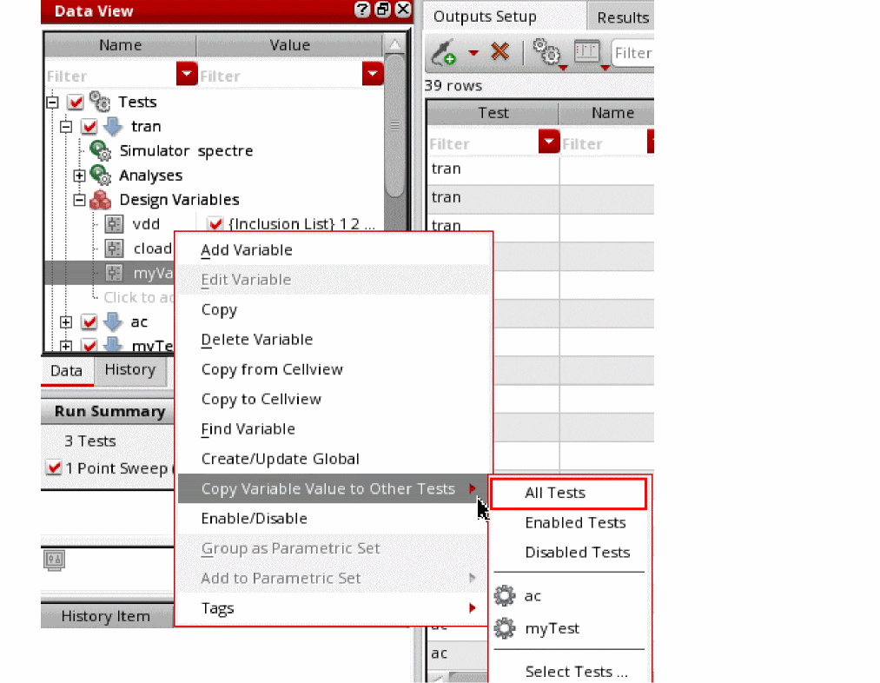
Task: Select All Tests in submenu
Action: pos(568,494)
